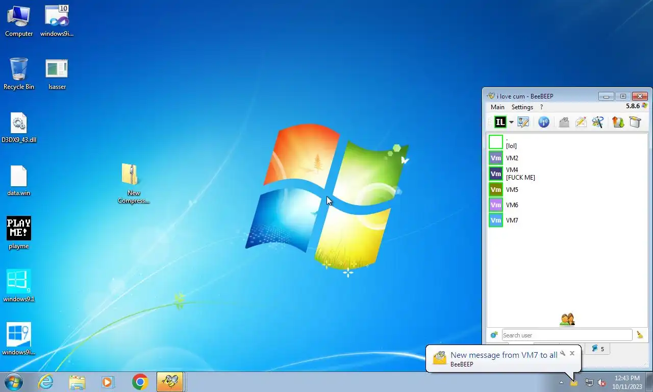Maximize the BeeBEEP window
The width and height of the screenshot is (653, 392).
(x=623, y=96)
